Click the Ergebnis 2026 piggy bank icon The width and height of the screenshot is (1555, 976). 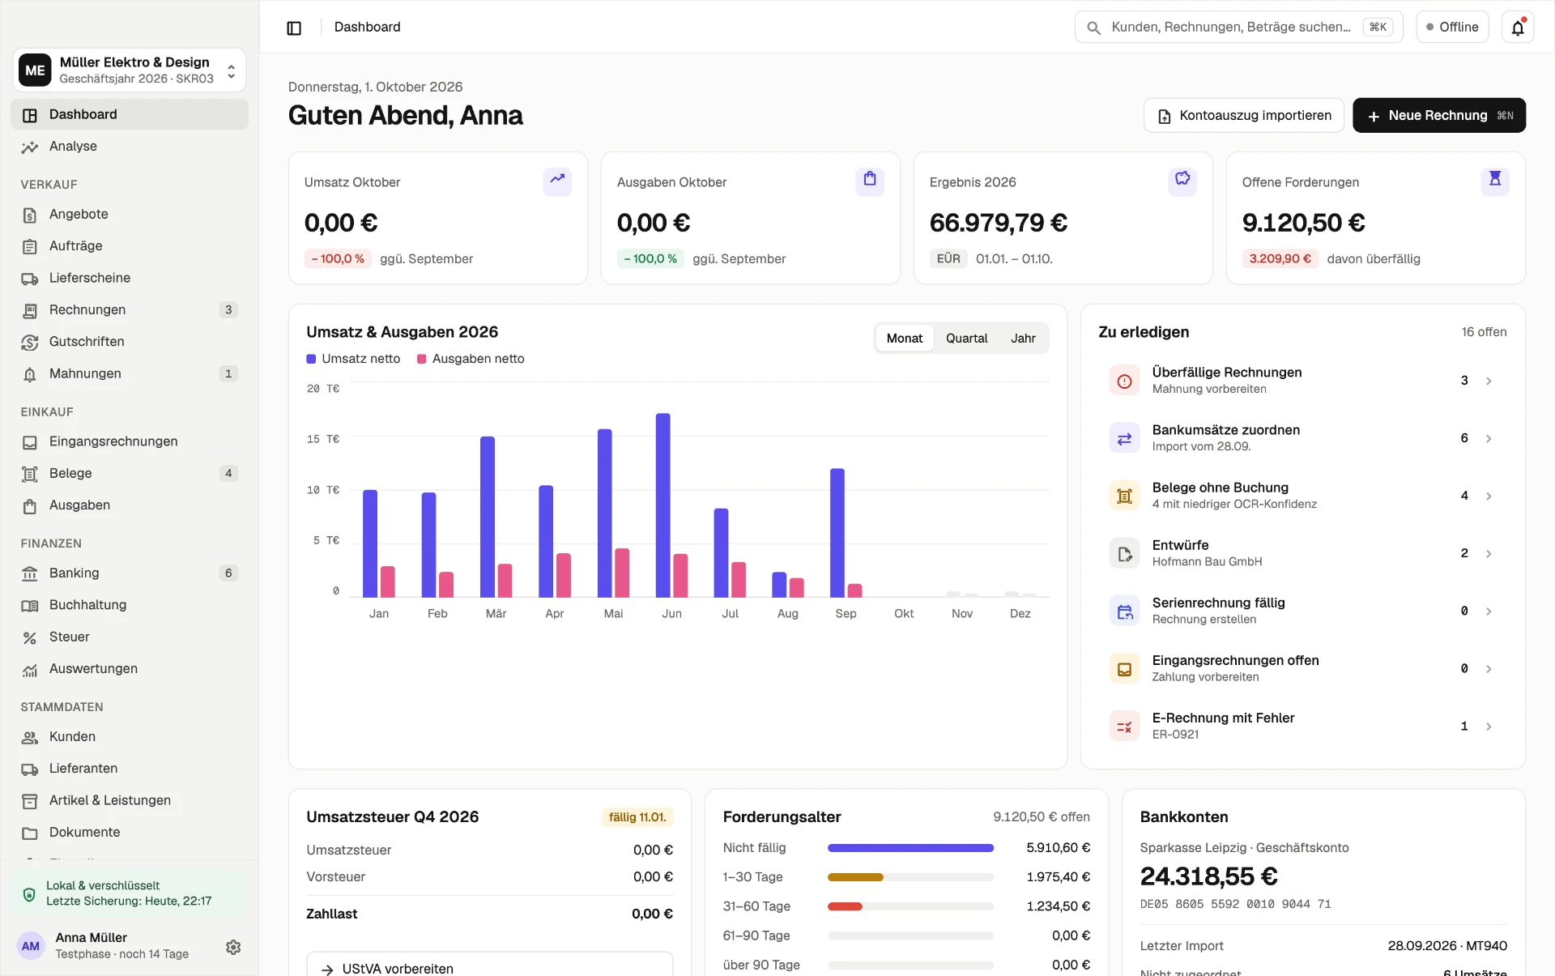1182,180
